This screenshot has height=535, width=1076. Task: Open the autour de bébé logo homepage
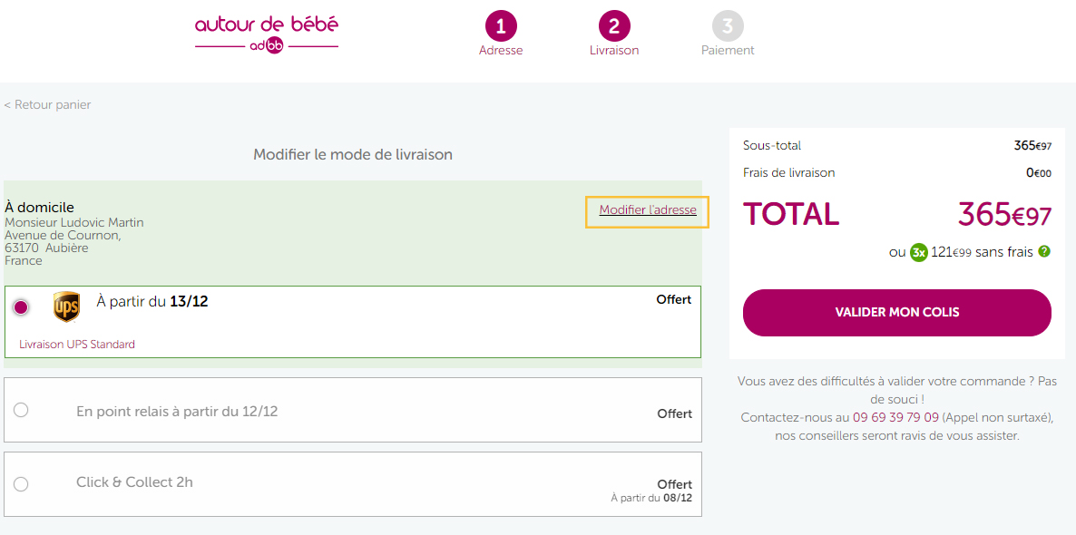point(266,34)
